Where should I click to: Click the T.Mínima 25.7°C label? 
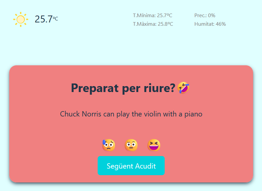coord(152,16)
